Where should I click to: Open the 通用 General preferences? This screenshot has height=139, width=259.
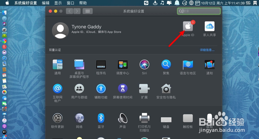[x=57, y=64]
